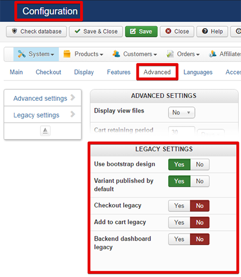Set Checkout legacy to Yes
The height and width of the screenshot is (277, 241).
pos(179,206)
